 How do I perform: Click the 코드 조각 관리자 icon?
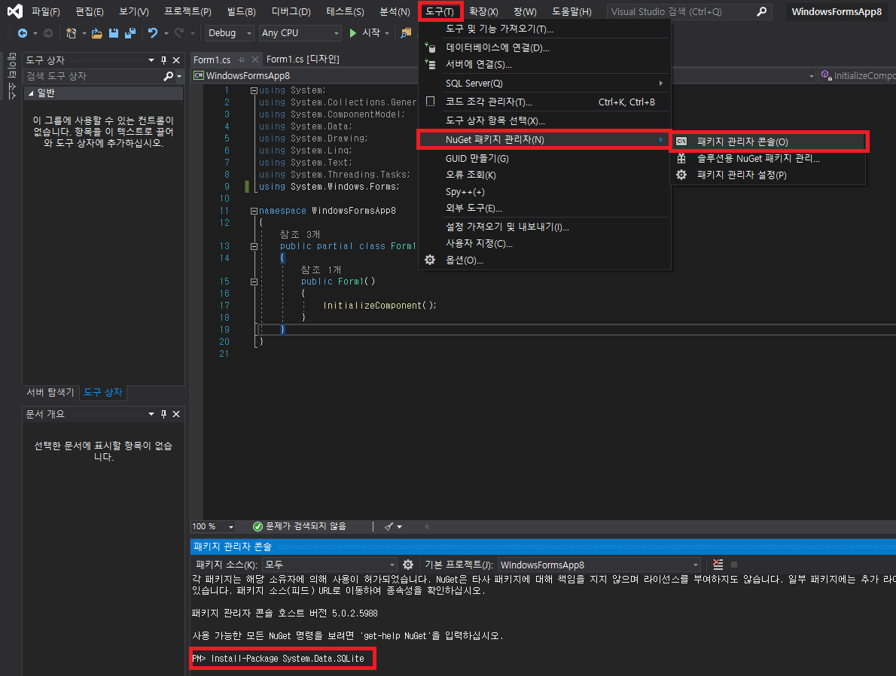point(430,102)
